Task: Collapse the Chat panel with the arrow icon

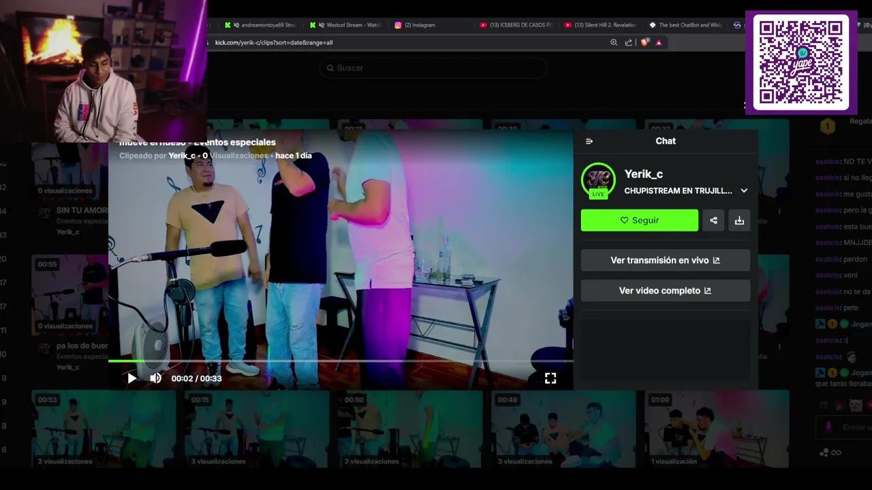Action: click(x=589, y=142)
